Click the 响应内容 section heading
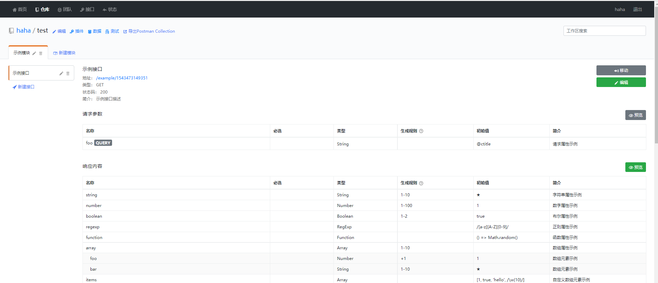The height and width of the screenshot is (283, 658). point(92,166)
